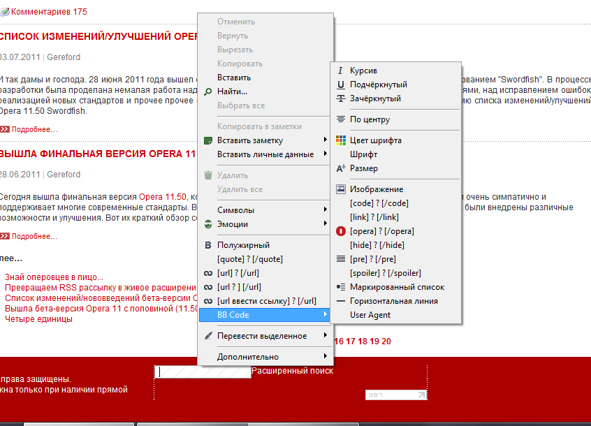
Task: Click the small counter badge in the footer
Action: click(x=396, y=395)
